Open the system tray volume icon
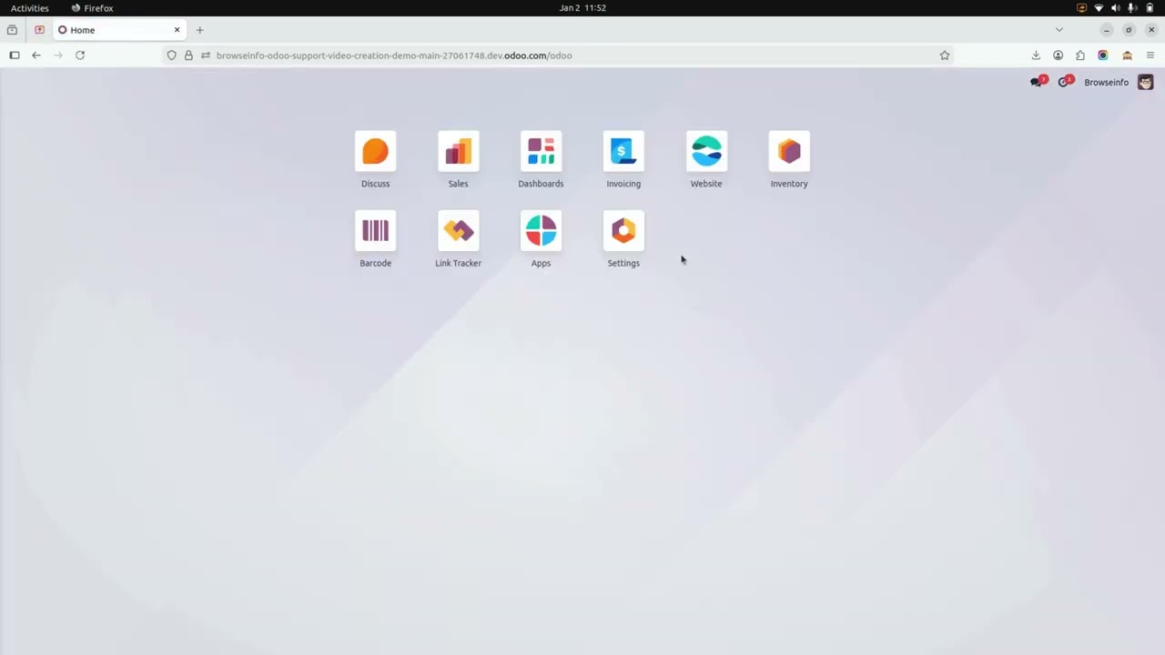Image resolution: width=1165 pixels, height=655 pixels. point(1116,8)
